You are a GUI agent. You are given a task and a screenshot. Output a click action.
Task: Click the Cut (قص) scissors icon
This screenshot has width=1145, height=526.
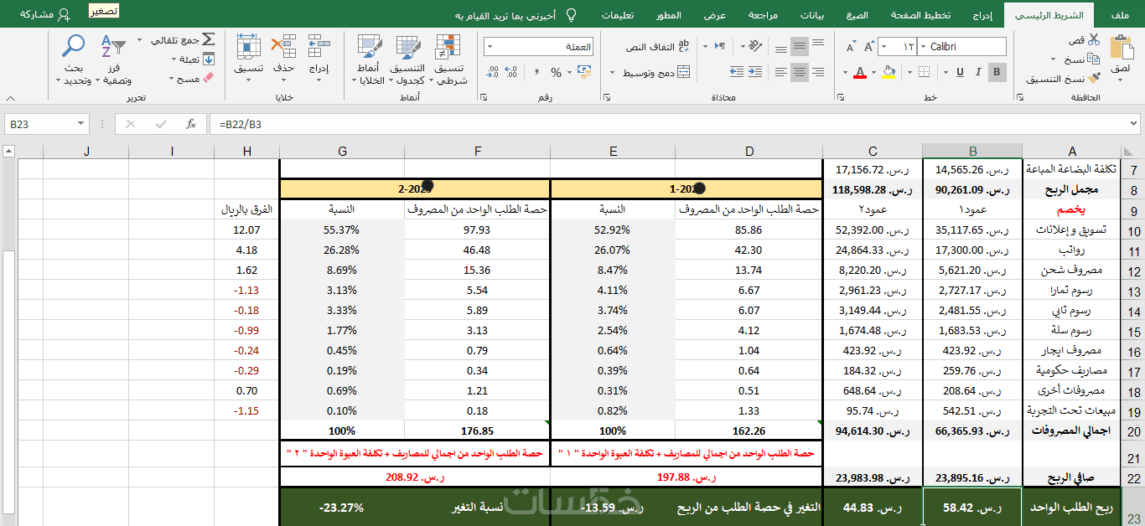[1094, 39]
